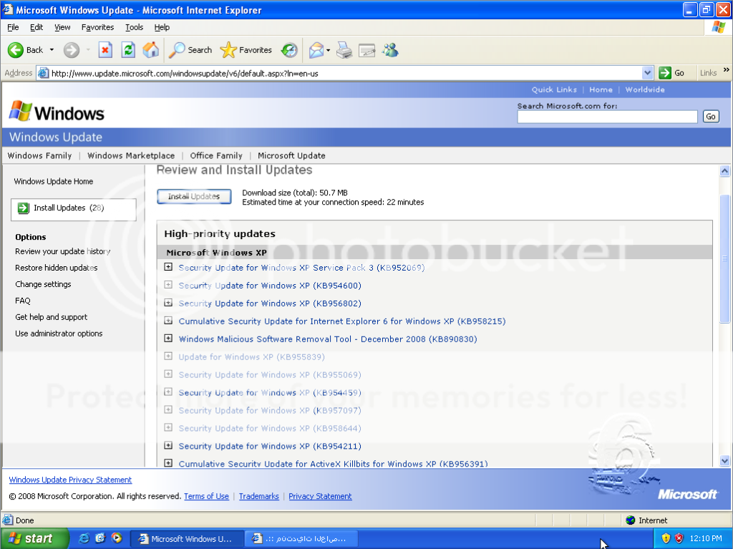The width and height of the screenshot is (733, 549).
Task: Click the Internet zone globe icon
Action: [631, 520]
